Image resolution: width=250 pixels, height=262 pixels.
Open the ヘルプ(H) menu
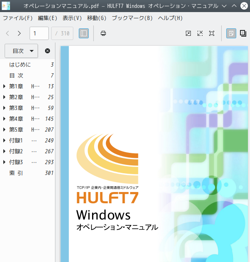click(x=170, y=18)
